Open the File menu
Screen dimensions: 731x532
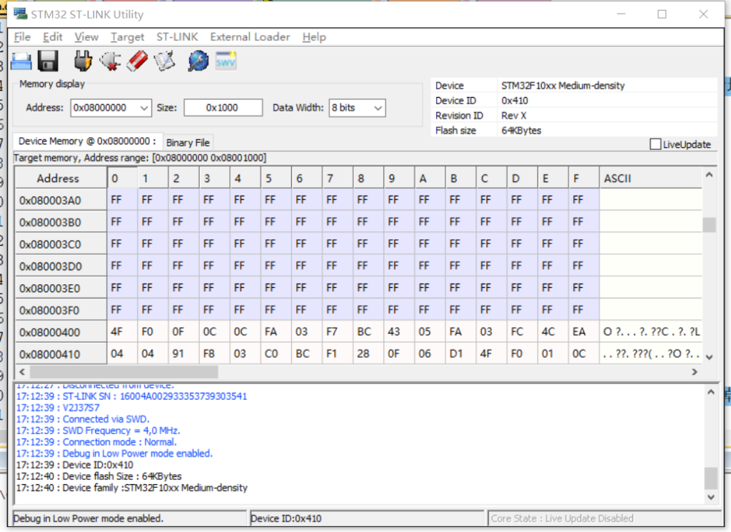pyautogui.click(x=22, y=37)
